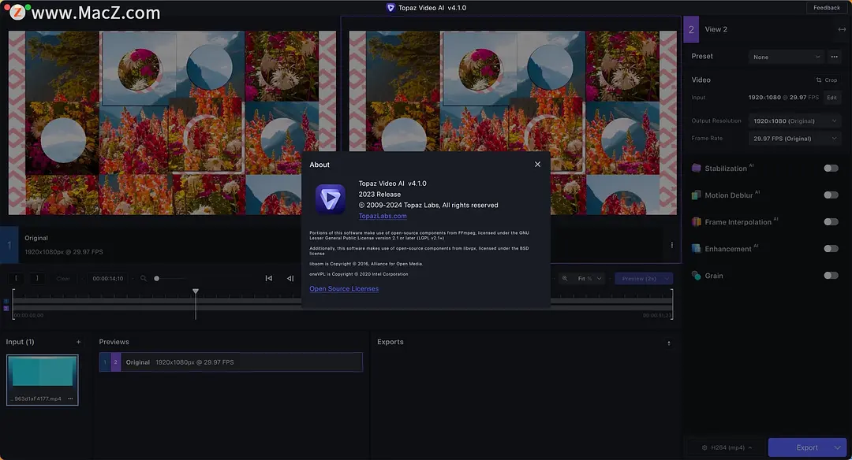This screenshot has height=460, width=852.
Task: Switch on the Grain toggle
Action: coord(831,276)
